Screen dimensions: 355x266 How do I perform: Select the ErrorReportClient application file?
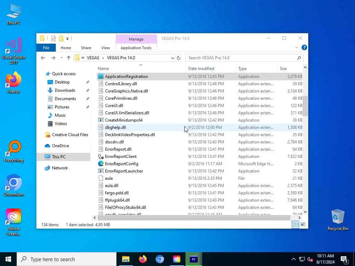point(199,157)
